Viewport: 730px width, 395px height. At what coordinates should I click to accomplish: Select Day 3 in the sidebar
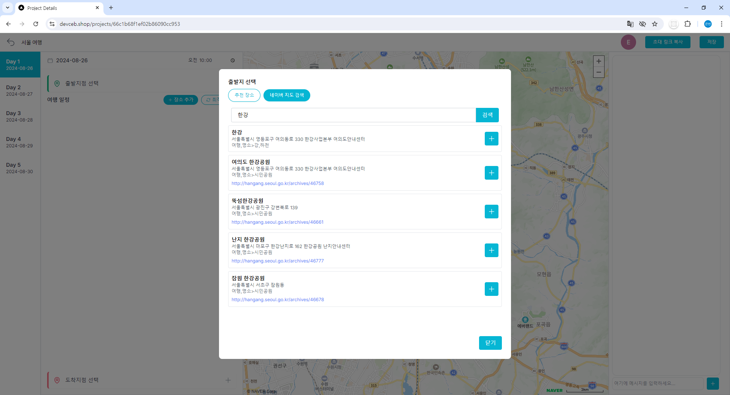click(x=20, y=116)
